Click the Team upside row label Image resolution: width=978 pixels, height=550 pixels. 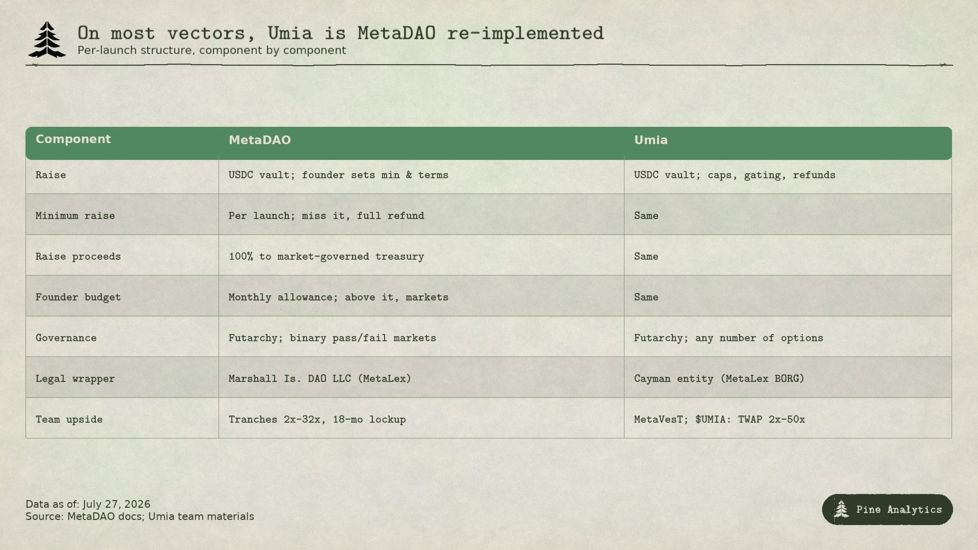coord(69,419)
